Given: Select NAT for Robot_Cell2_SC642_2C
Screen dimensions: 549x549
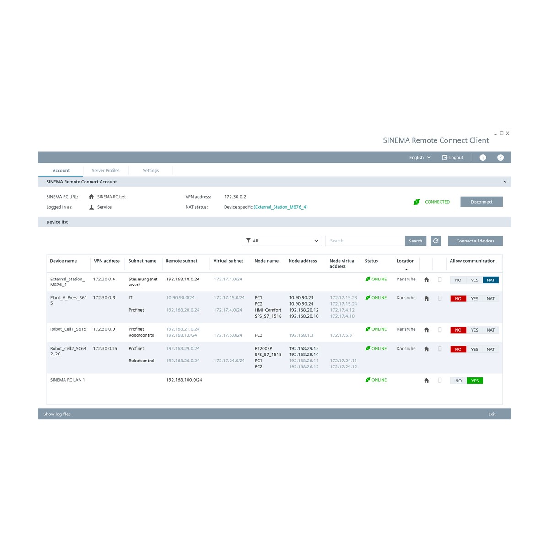Looking at the screenshot, I should click(x=490, y=349).
